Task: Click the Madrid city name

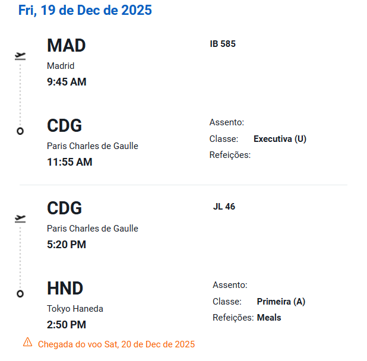Action: [61, 66]
